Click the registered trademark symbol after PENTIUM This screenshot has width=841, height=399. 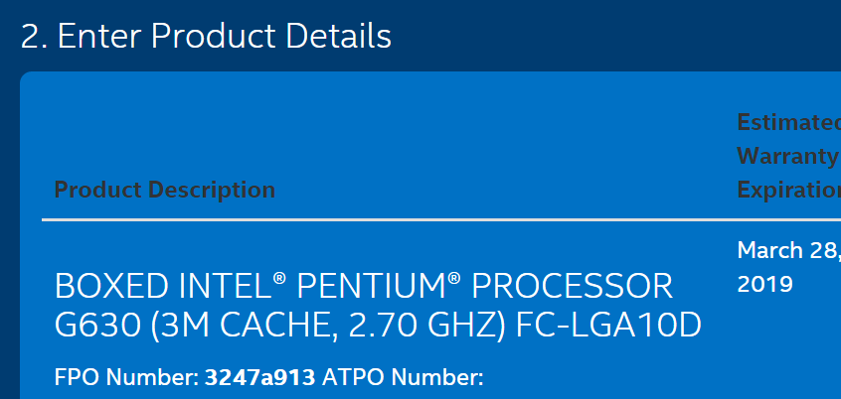click(x=453, y=279)
